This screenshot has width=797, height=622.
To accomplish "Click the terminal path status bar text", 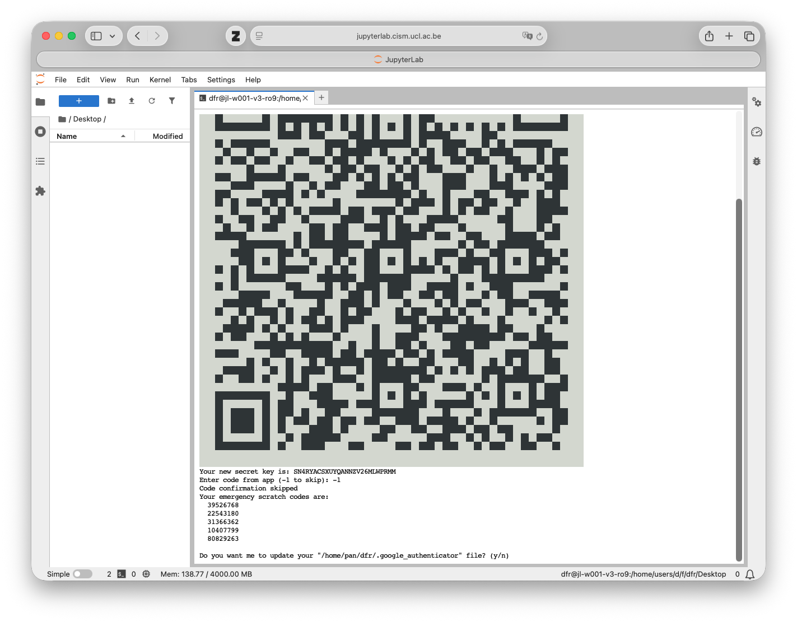I will (644, 574).
